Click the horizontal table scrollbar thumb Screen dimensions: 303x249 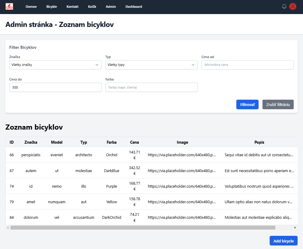click(x=143, y=228)
